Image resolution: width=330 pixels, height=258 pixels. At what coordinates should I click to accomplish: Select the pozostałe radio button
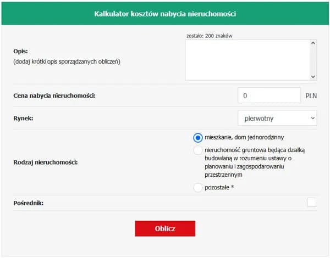coord(198,188)
